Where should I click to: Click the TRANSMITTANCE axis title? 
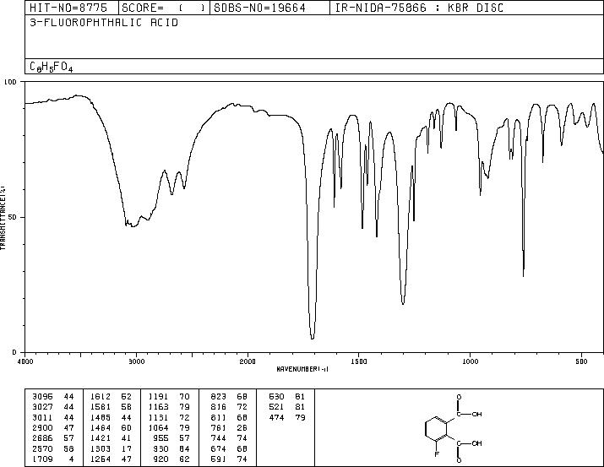pyautogui.click(x=3, y=217)
